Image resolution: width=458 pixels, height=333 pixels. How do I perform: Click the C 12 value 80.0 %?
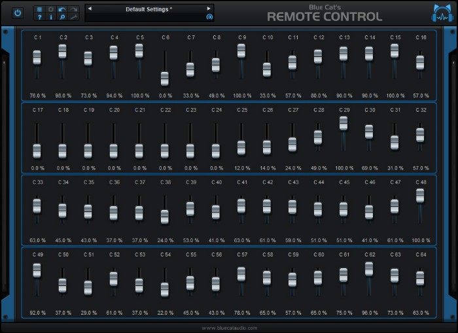[x=319, y=96]
